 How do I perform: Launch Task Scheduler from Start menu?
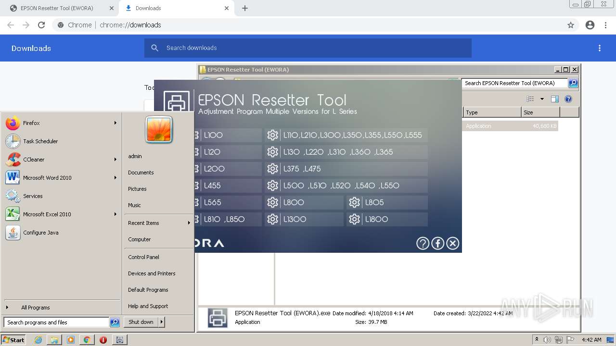click(61, 141)
